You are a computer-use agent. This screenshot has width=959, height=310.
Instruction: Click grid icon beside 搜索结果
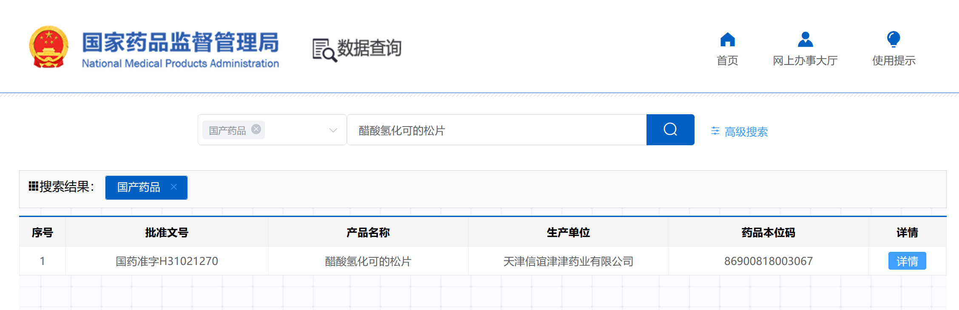tap(33, 186)
